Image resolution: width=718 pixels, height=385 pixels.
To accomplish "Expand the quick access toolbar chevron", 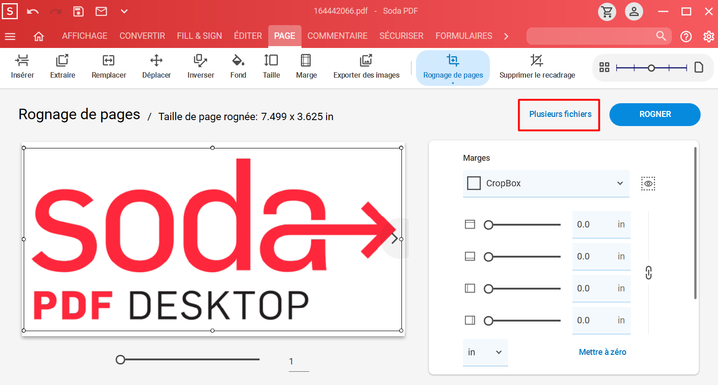I will click(124, 11).
